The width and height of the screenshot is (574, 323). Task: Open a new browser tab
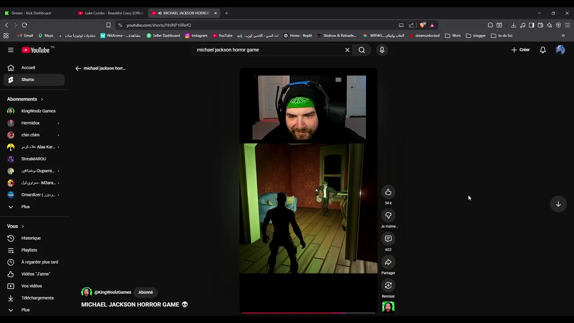pyautogui.click(x=226, y=13)
